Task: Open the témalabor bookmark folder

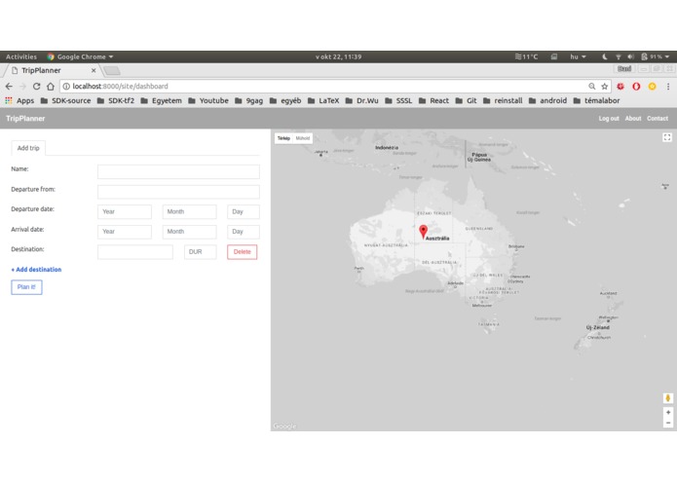Action: click(596, 100)
